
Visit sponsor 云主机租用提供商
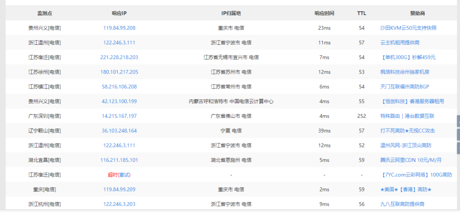tap(400, 43)
